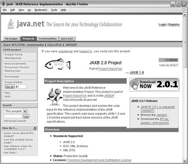Viewport: 188px width, 164px height.
Task: Click the throbber activity icon in the menu bar
Action: [184, 10]
